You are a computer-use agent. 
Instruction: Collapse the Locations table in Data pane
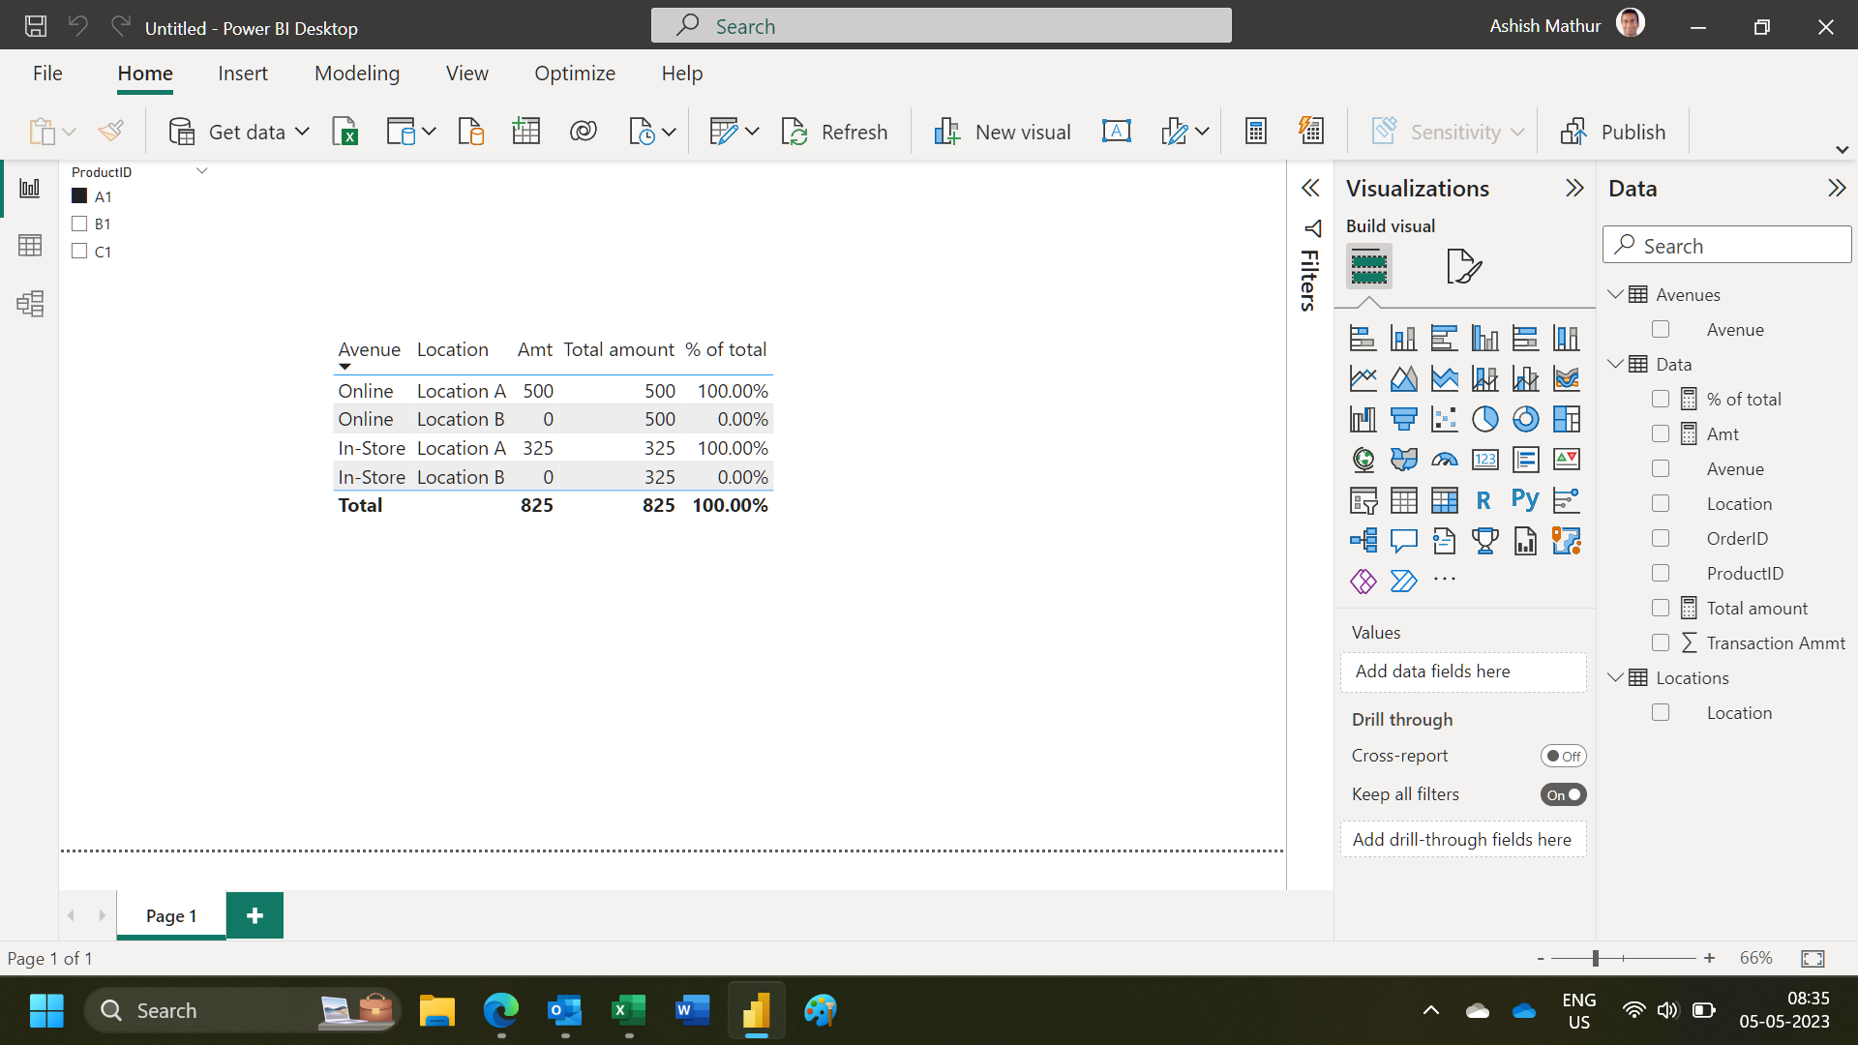tap(1615, 677)
